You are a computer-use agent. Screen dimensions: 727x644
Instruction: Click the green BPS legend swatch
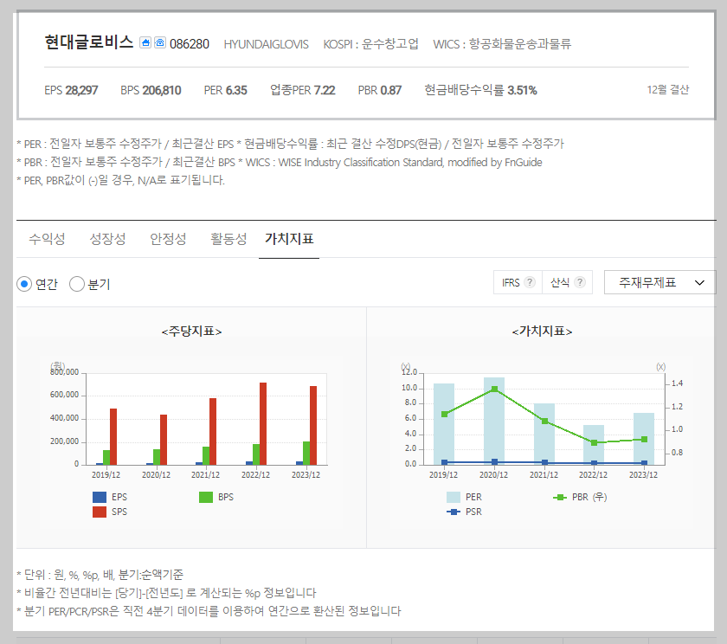click(x=206, y=497)
